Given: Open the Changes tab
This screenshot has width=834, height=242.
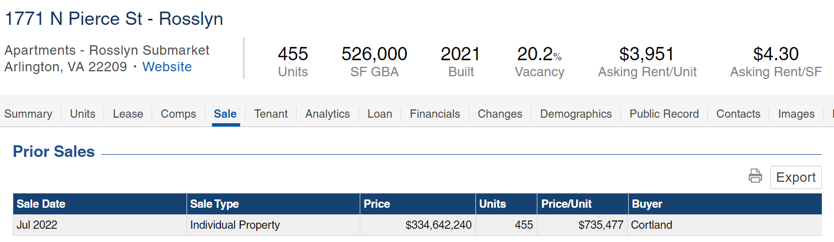Looking at the screenshot, I should 500,114.
